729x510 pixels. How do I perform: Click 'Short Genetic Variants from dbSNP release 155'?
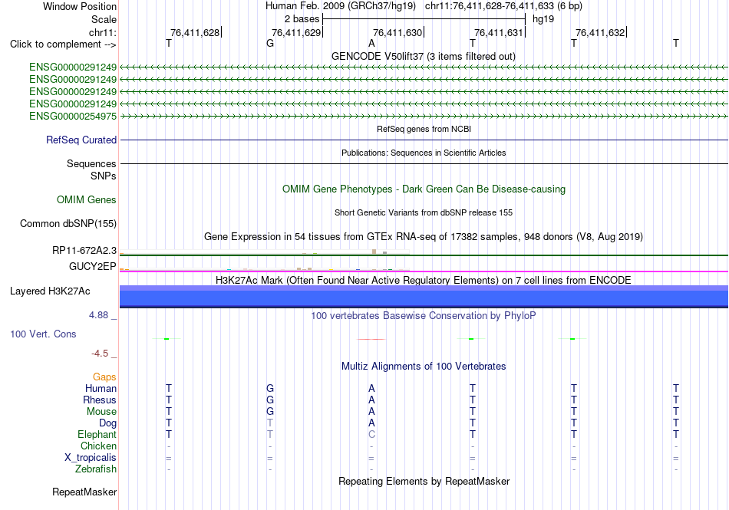424,212
